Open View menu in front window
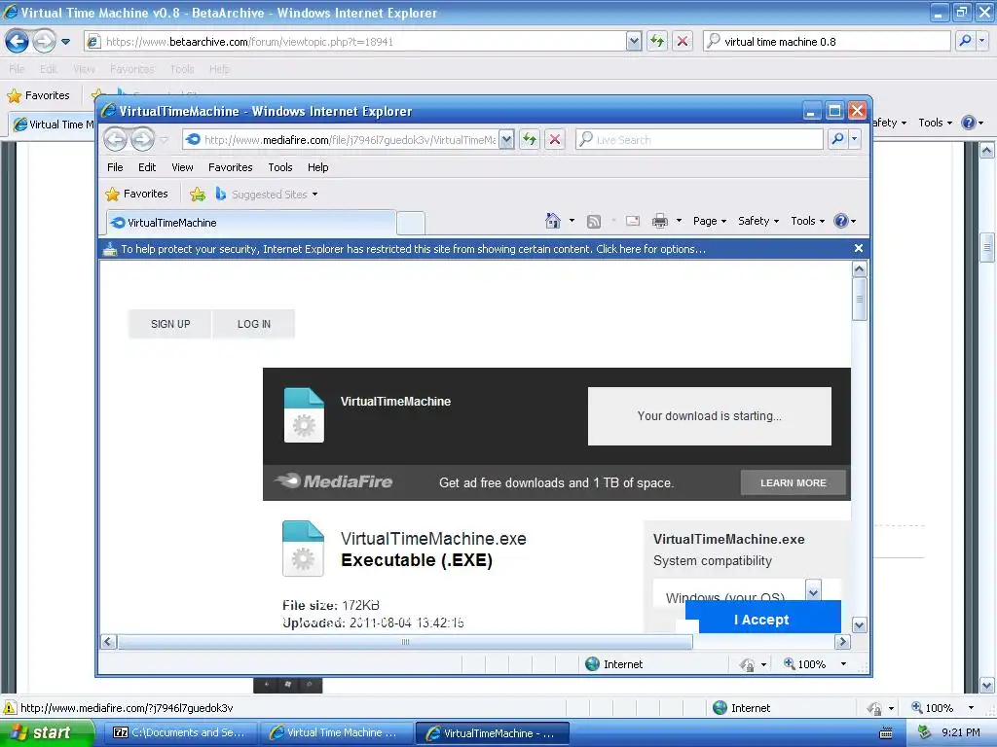This screenshot has width=997, height=747. [x=182, y=167]
